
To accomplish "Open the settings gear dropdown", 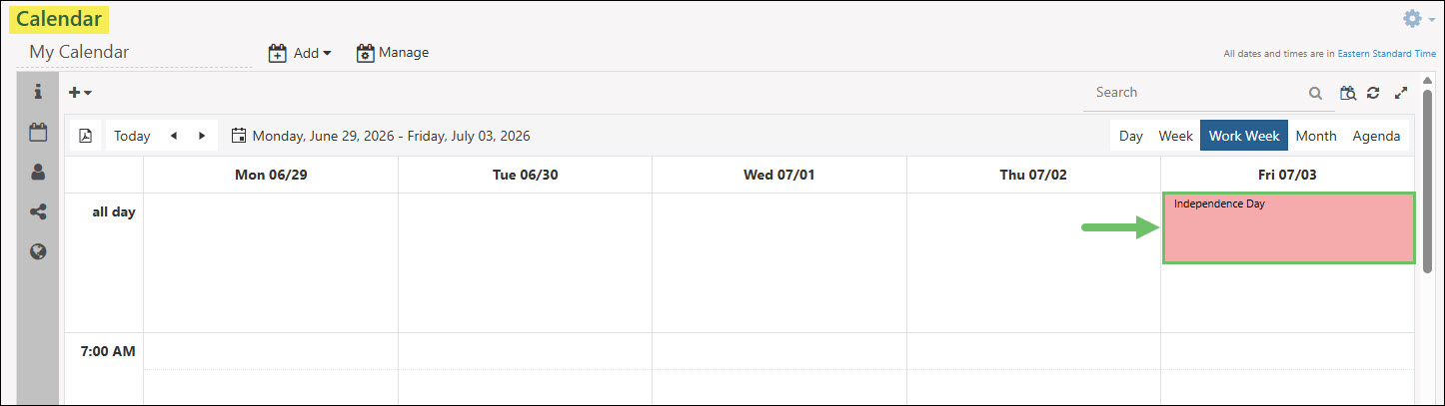I will (1418, 19).
